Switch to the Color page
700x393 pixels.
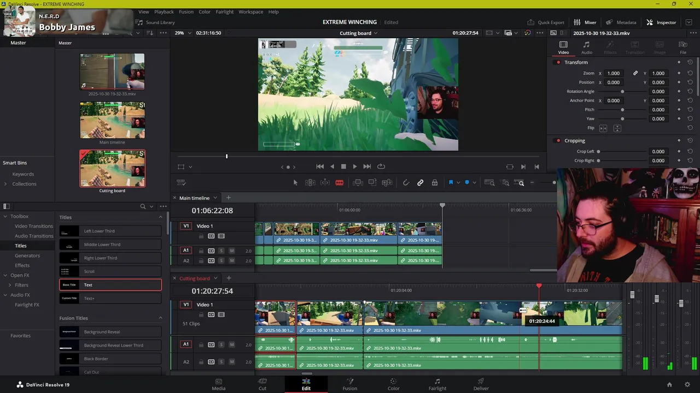393,384
